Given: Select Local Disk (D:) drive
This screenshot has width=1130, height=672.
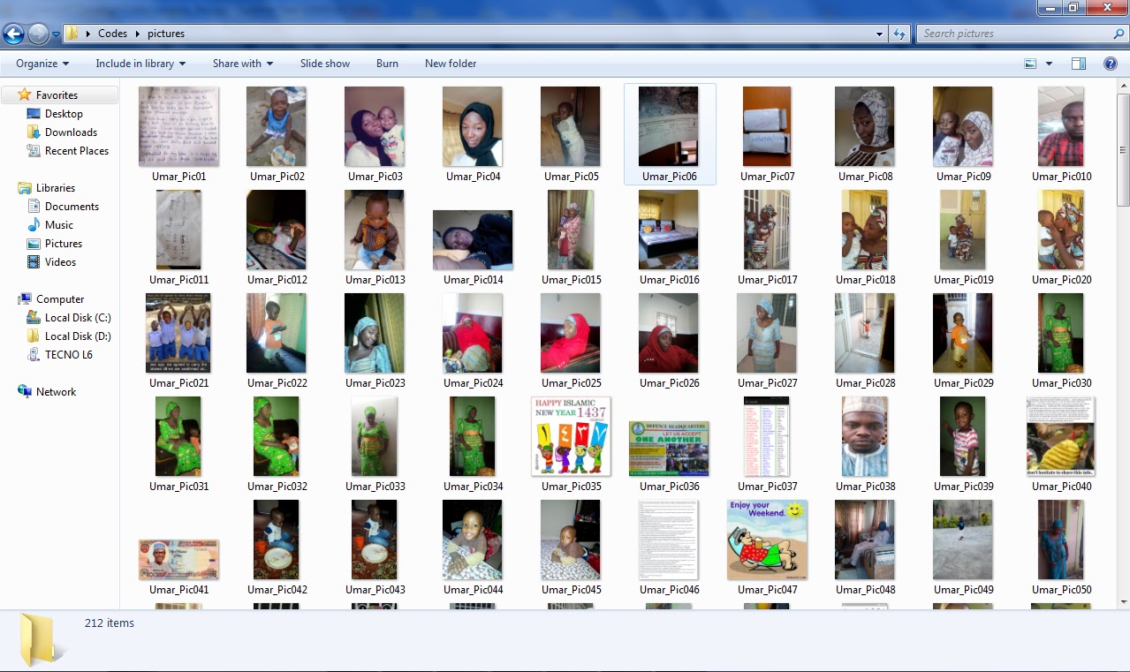Looking at the screenshot, I should (x=68, y=336).
